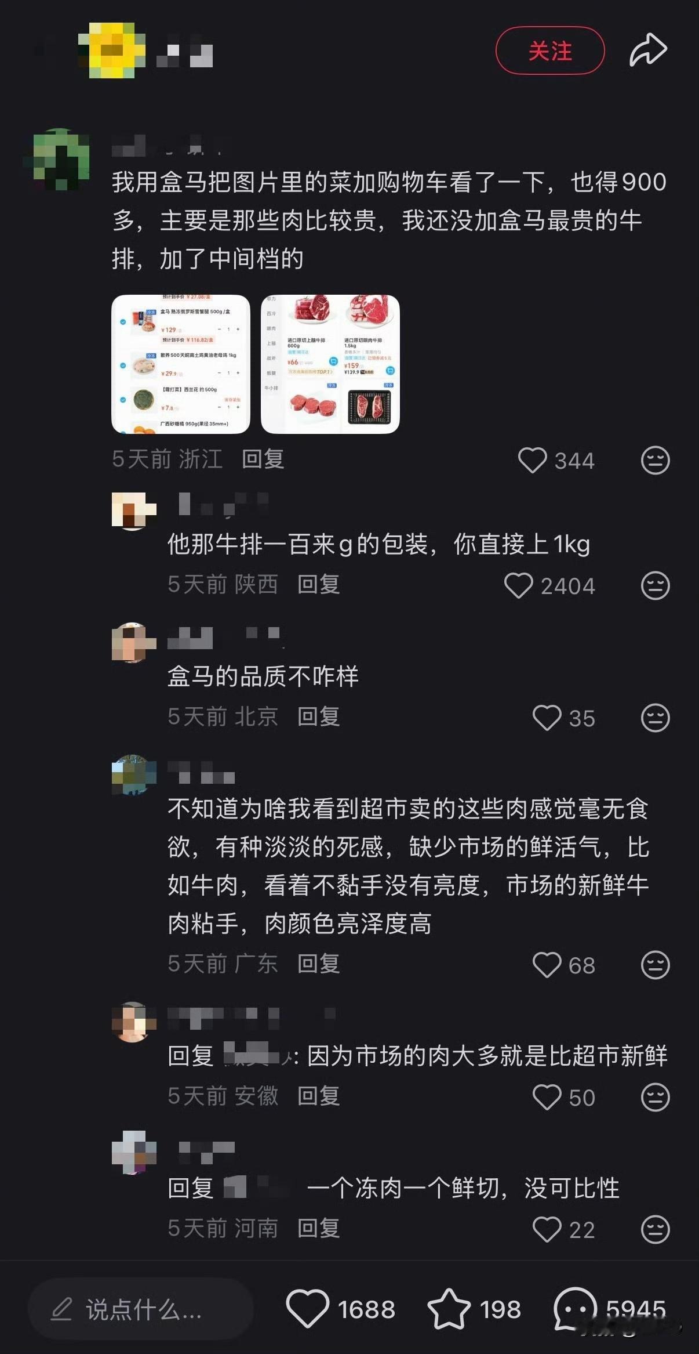Image resolution: width=699 pixels, height=1354 pixels.
Task: Like the 安徽 reply with 50 likes
Action: click(547, 1097)
